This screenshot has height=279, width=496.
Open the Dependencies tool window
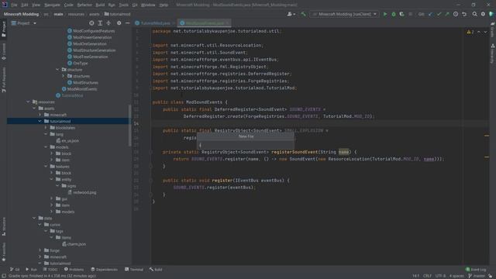(104, 270)
